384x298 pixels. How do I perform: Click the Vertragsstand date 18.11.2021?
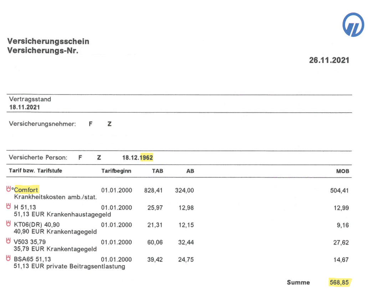(x=25, y=107)
